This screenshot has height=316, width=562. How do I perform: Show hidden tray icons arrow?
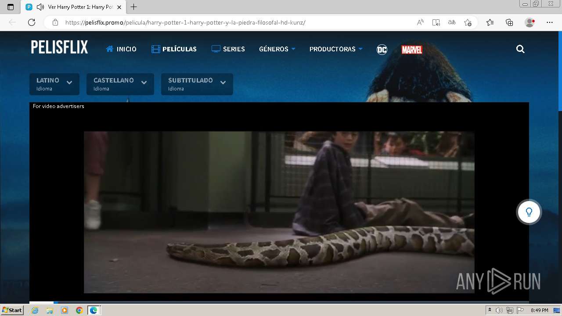pyautogui.click(x=490, y=310)
